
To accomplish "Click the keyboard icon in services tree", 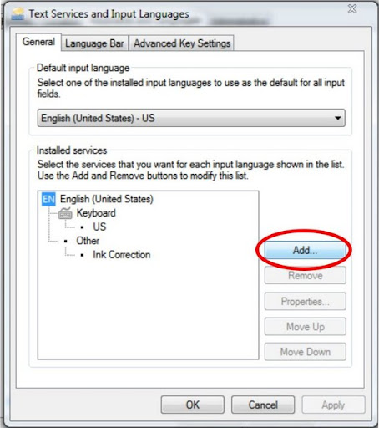I will tap(65, 213).
